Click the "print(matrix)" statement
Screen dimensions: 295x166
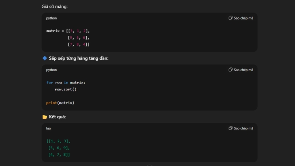(x=60, y=103)
